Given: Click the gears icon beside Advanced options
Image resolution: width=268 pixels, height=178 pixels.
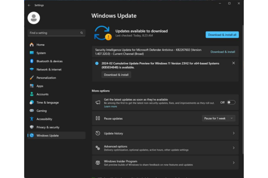Looking at the screenshot, I should point(98,148).
